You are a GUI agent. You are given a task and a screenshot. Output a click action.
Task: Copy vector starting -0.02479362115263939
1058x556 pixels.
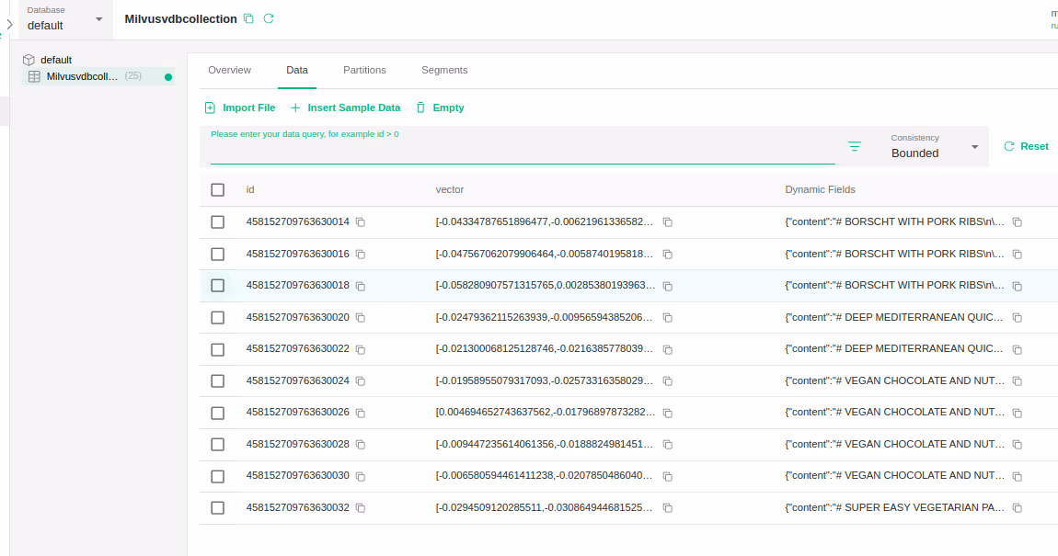[667, 317]
